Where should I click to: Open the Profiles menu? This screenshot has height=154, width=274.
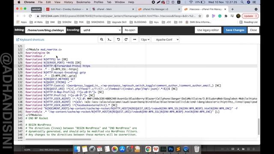98,2
